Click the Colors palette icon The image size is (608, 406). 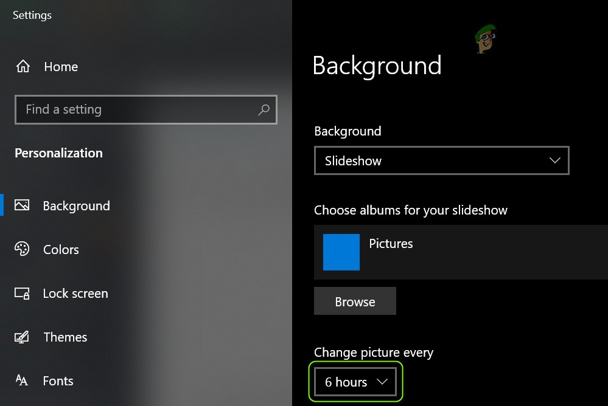point(22,249)
